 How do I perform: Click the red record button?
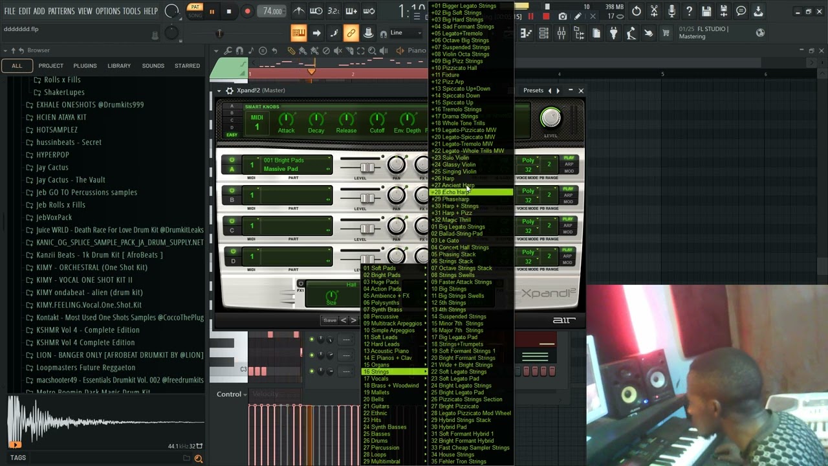pyautogui.click(x=247, y=11)
